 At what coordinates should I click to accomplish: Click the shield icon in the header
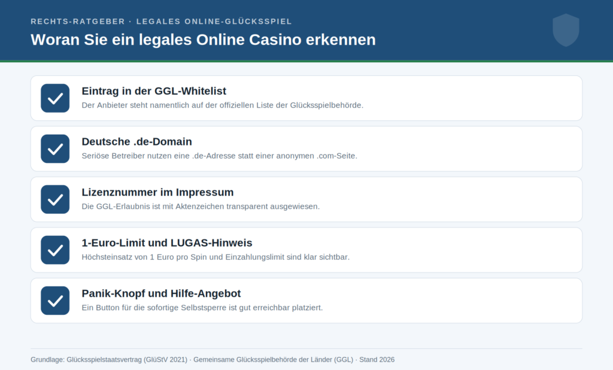[566, 30]
